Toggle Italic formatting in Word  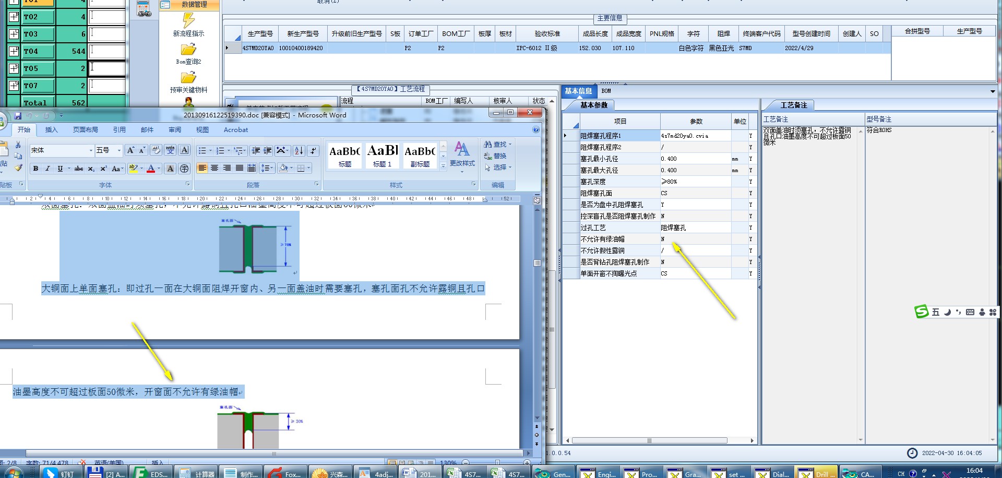(x=47, y=169)
